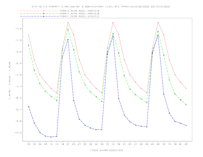
Task: Click the red solid legend line sample
Action: click(40, 11)
